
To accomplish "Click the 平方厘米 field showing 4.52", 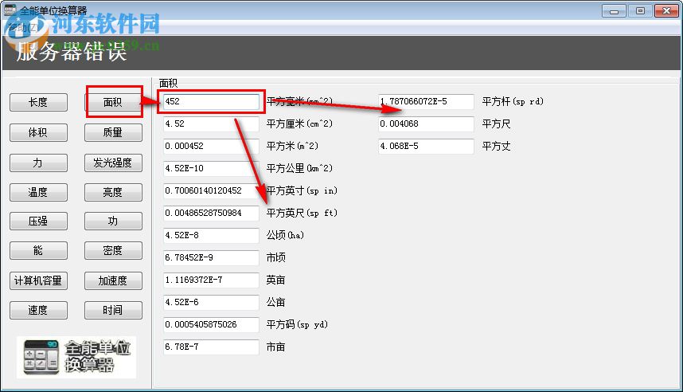I will point(211,123).
